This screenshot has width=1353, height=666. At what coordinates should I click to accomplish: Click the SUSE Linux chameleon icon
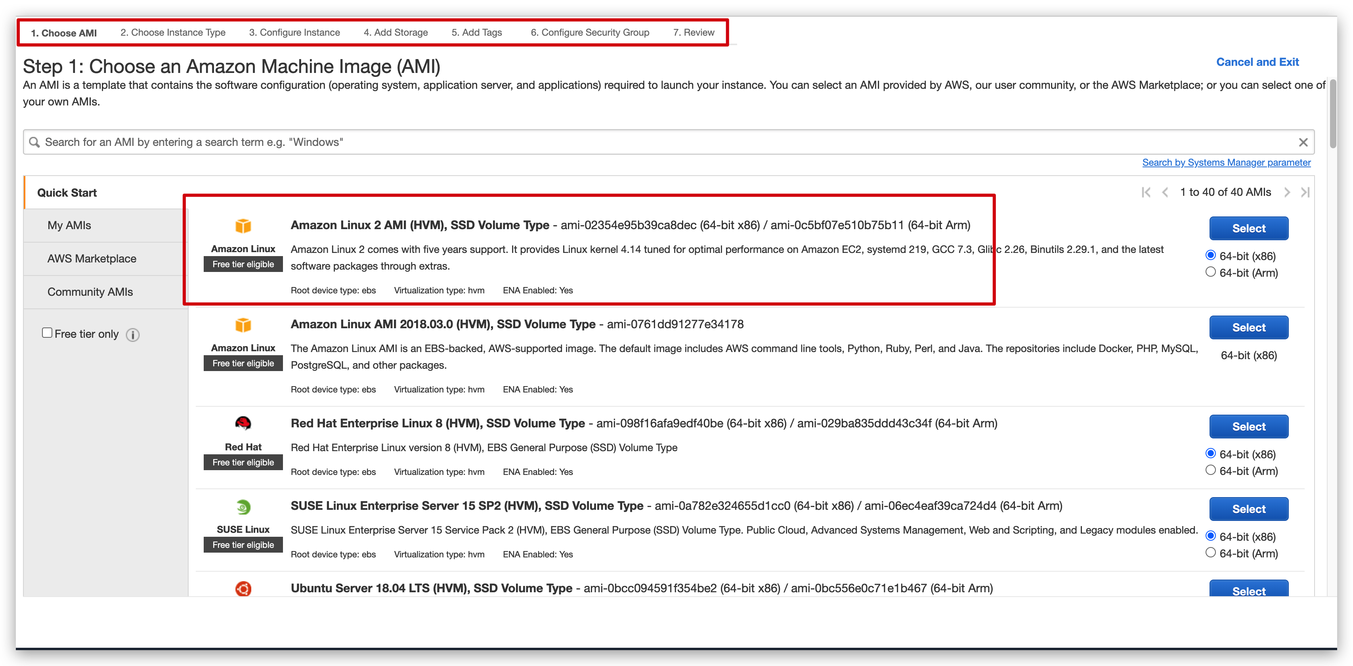coord(243,507)
